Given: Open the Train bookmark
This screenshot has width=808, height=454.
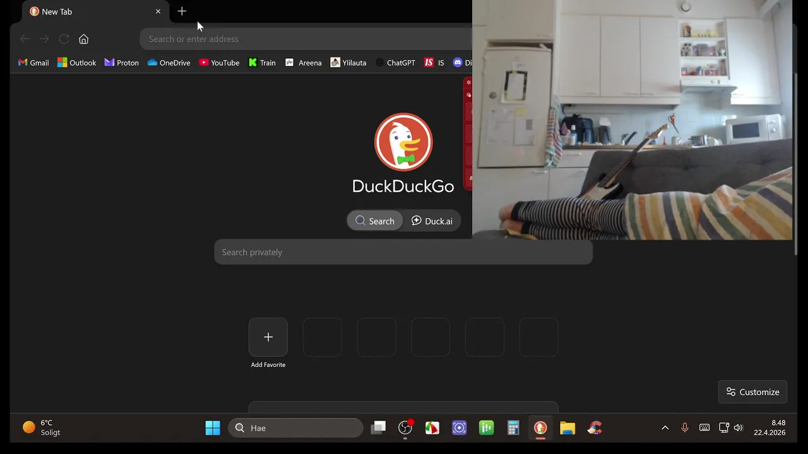Looking at the screenshot, I should [262, 62].
